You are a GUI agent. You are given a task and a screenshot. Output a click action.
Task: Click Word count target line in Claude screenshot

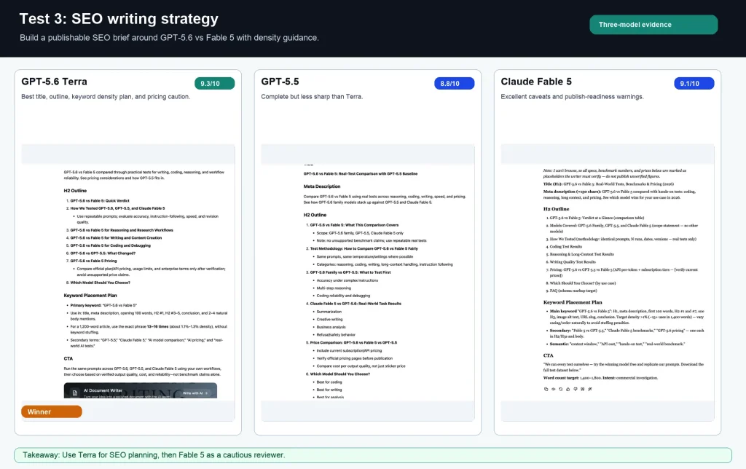click(x=600, y=378)
